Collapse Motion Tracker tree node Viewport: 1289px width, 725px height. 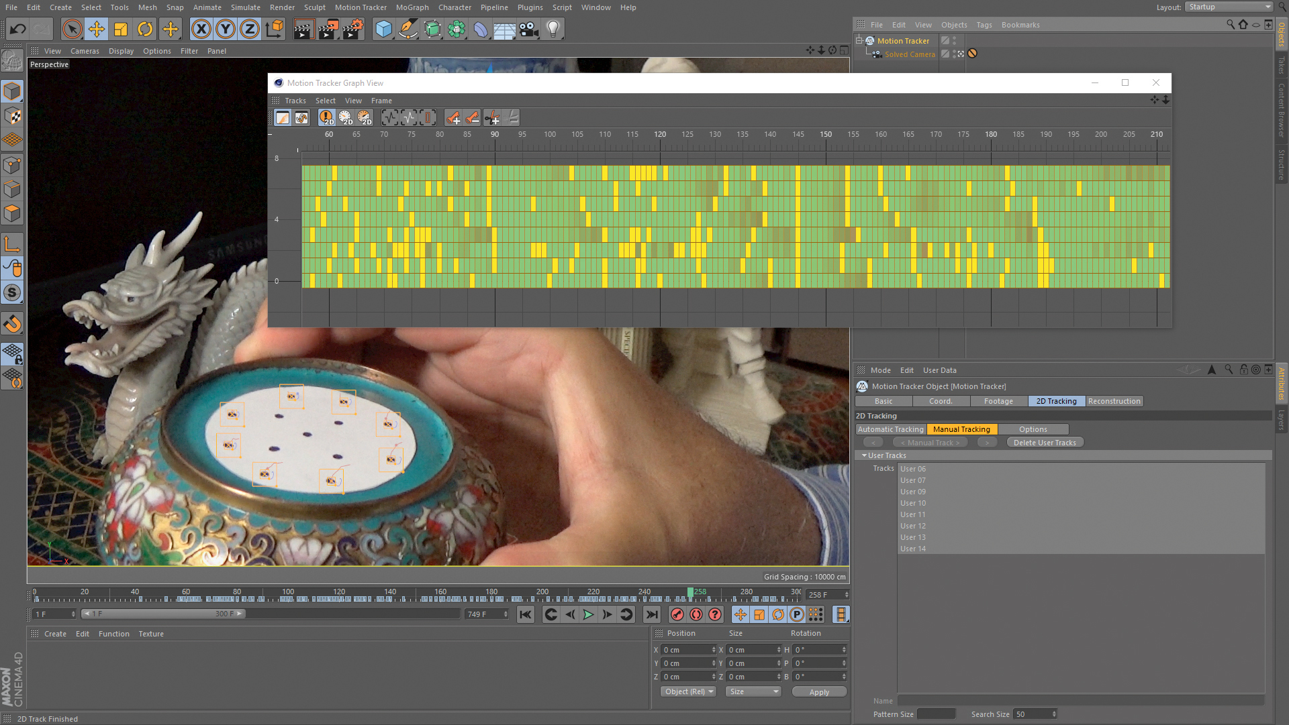[x=859, y=41]
